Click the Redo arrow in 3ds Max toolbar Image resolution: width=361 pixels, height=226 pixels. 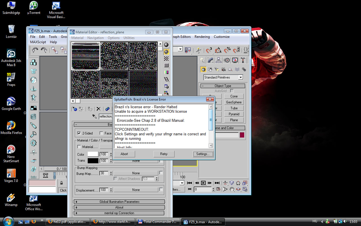click(44, 50)
